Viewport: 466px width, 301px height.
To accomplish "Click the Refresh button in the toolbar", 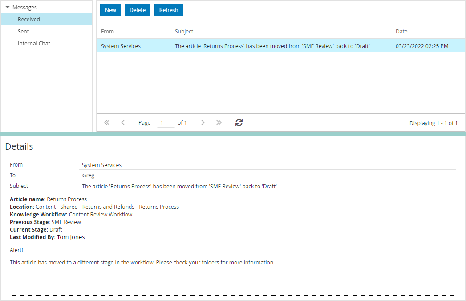I will tap(169, 9).
